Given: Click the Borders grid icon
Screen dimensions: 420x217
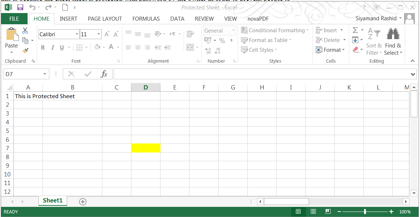Looking at the screenshot, I should pos(79,47).
